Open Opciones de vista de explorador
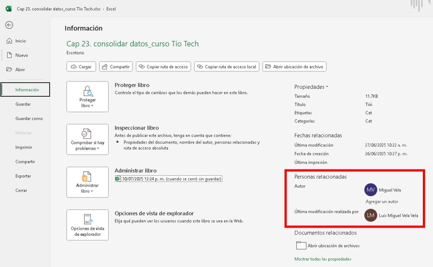The height and width of the screenshot is (267, 433). [88, 225]
